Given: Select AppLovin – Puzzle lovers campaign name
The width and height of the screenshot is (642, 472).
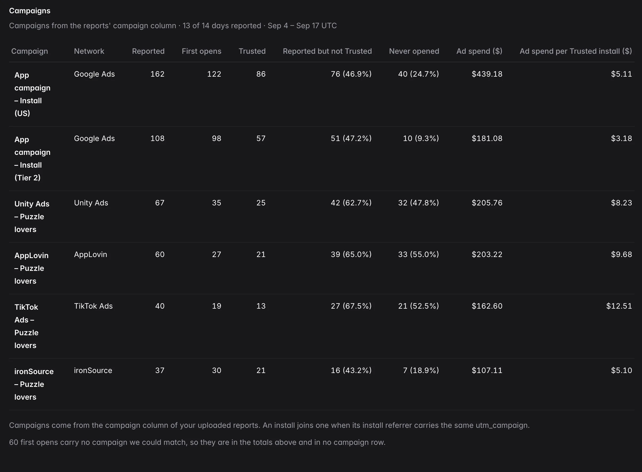Looking at the screenshot, I should click(31, 268).
